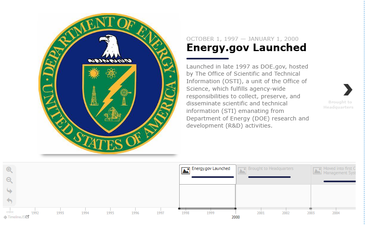Screen dimensions: 366x225
Task: Click image icon on Moved into first marker
Action: 317,171
